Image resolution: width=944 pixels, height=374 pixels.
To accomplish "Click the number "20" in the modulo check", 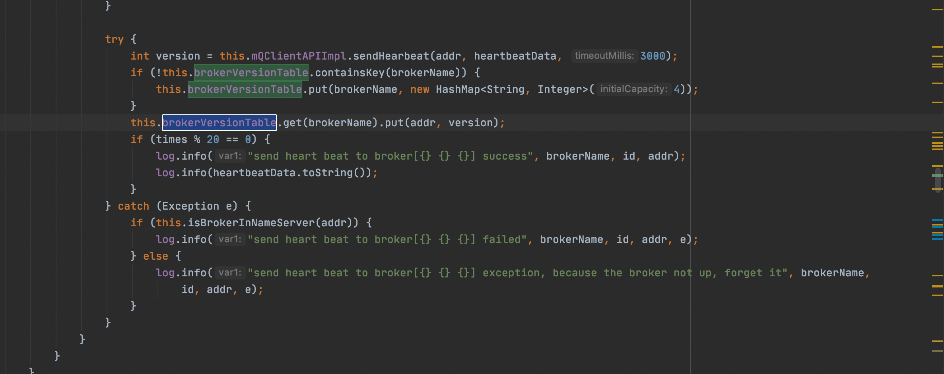I will 213,139.
